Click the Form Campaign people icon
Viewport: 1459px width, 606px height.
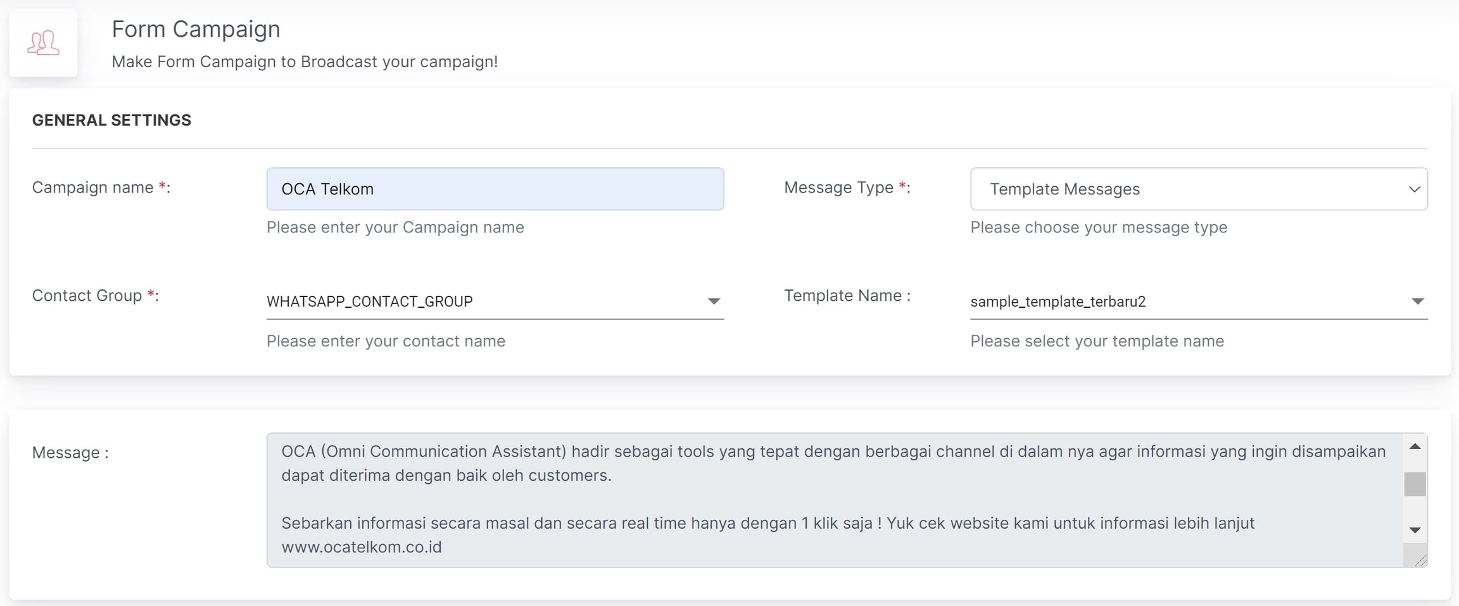(x=43, y=43)
